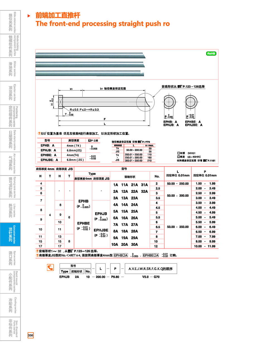Click L range 50.00 ~ 250.00
The image size is (260, 351).
tap(178, 184)
